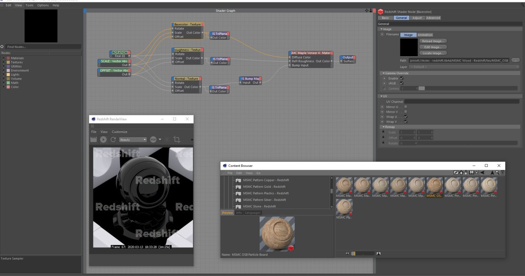Expand the Math node category
This screenshot has width=525, height=276.
4,83
